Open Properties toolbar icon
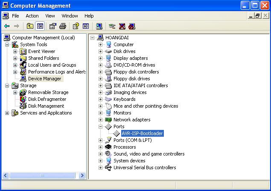Image resolution: width=271 pixels, height=191 pixels. tap(53, 26)
